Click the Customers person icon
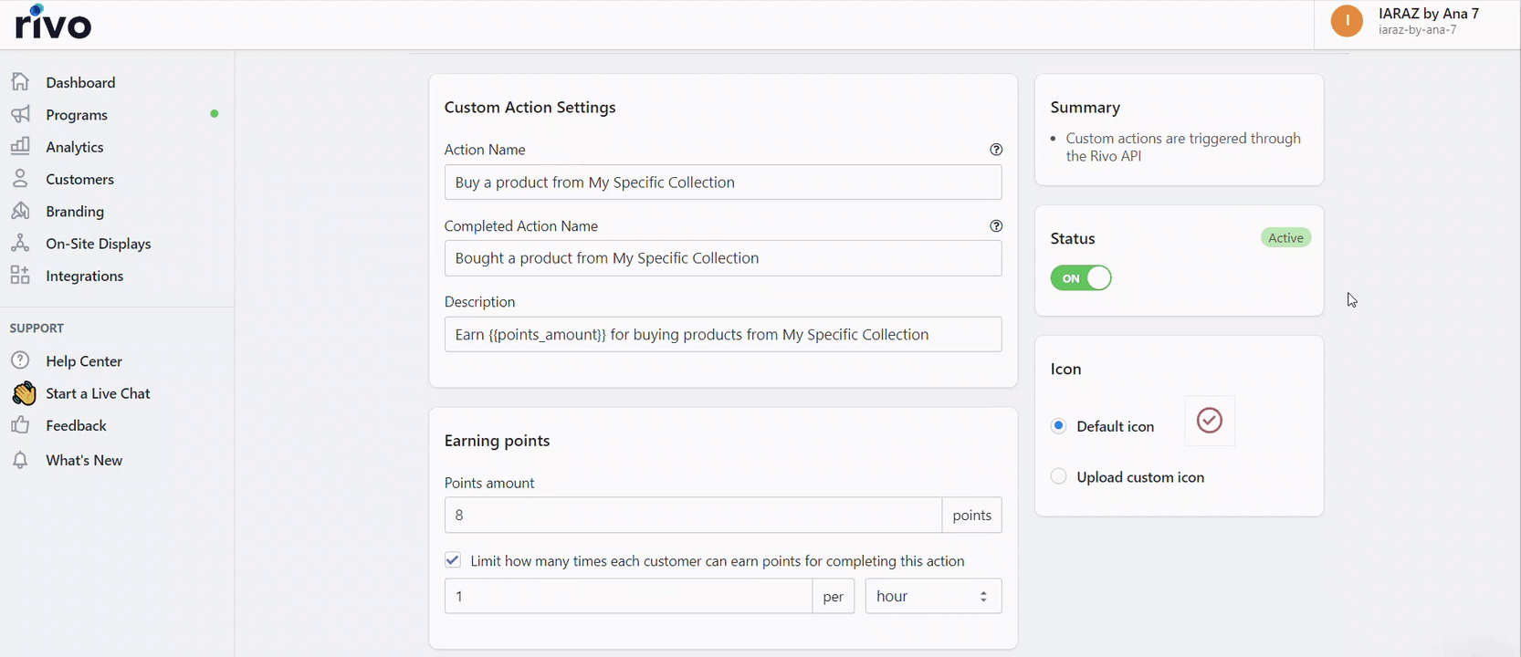This screenshot has height=657, width=1521. coord(20,179)
